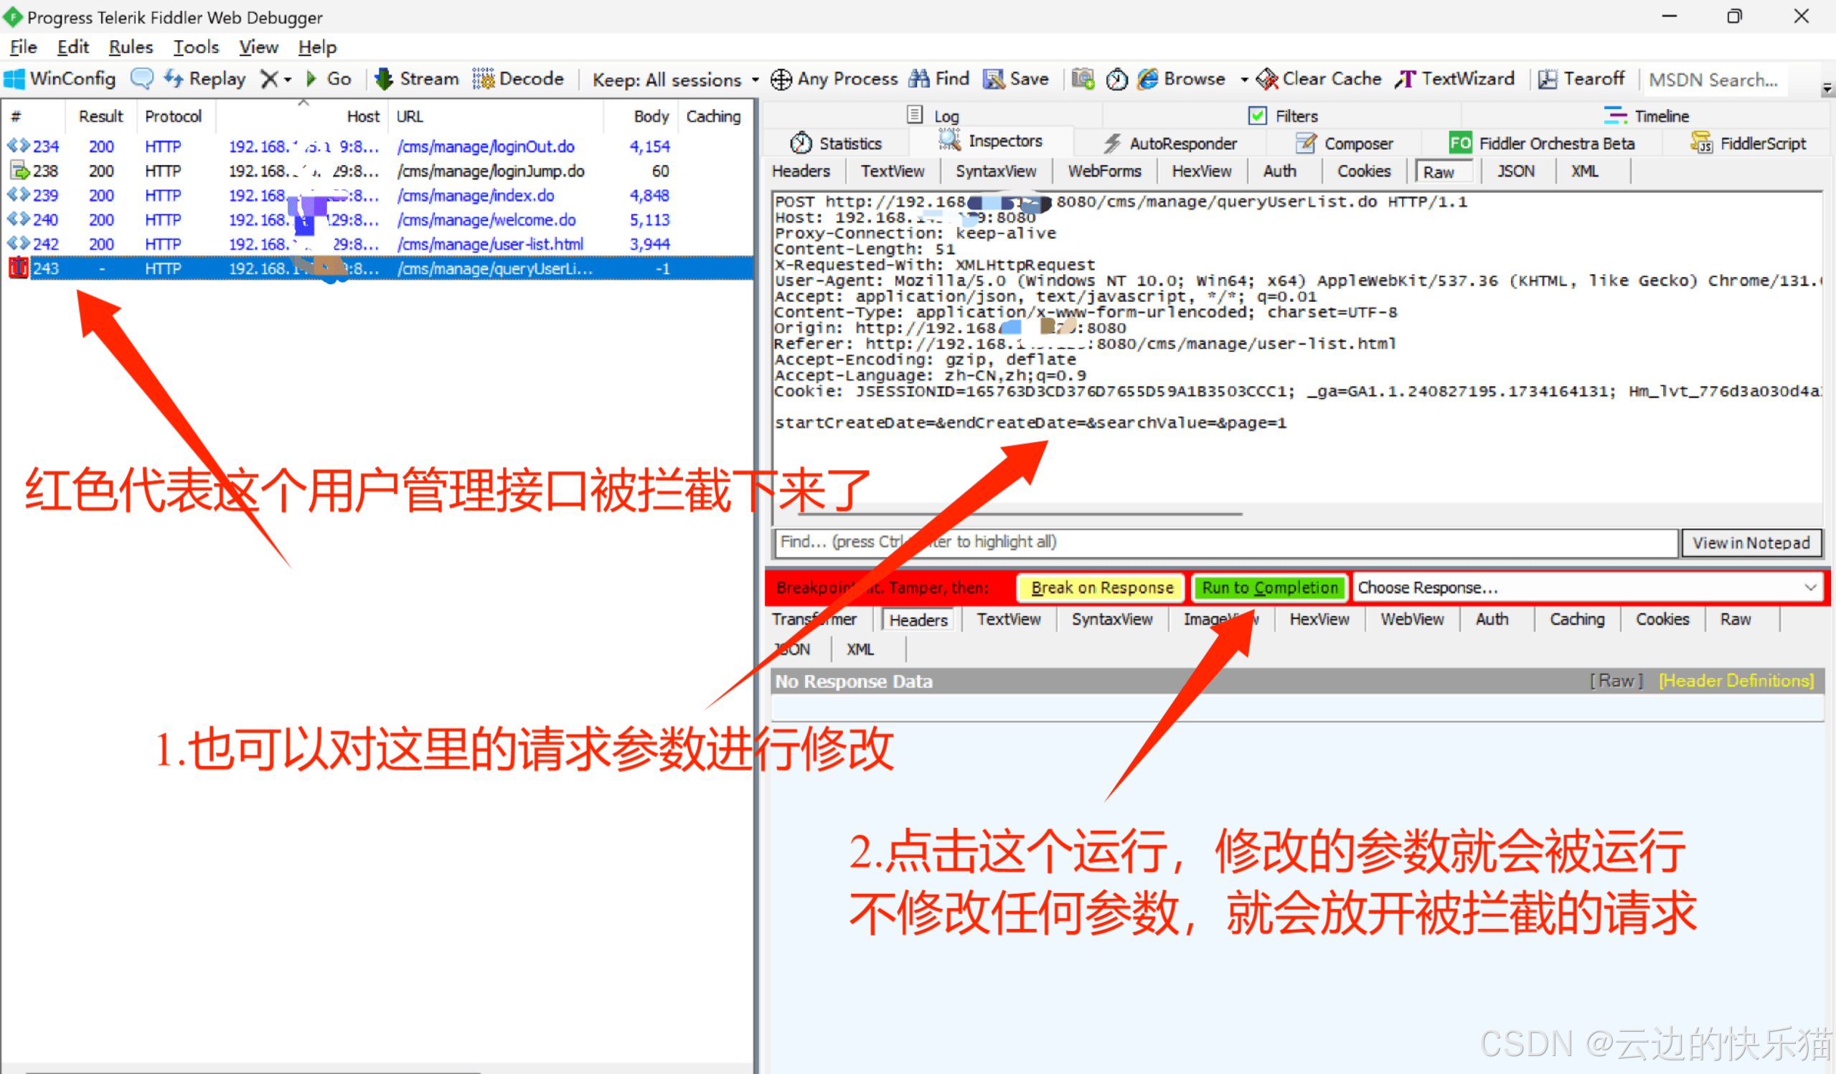Viewport: 1836px width, 1074px height.
Task: Expand the Choose Response dropdown
Action: [x=1809, y=588]
